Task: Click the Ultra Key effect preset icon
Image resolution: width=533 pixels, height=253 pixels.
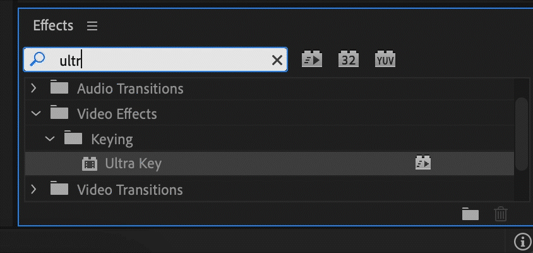Action: point(90,164)
